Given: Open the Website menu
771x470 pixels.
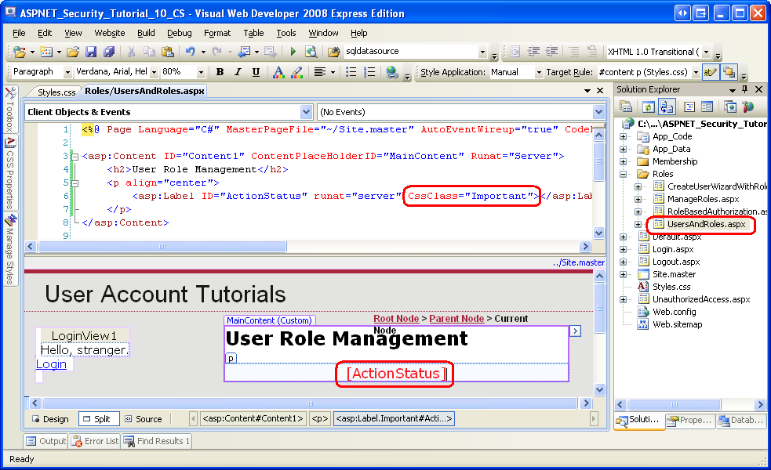Looking at the screenshot, I should click(x=110, y=33).
